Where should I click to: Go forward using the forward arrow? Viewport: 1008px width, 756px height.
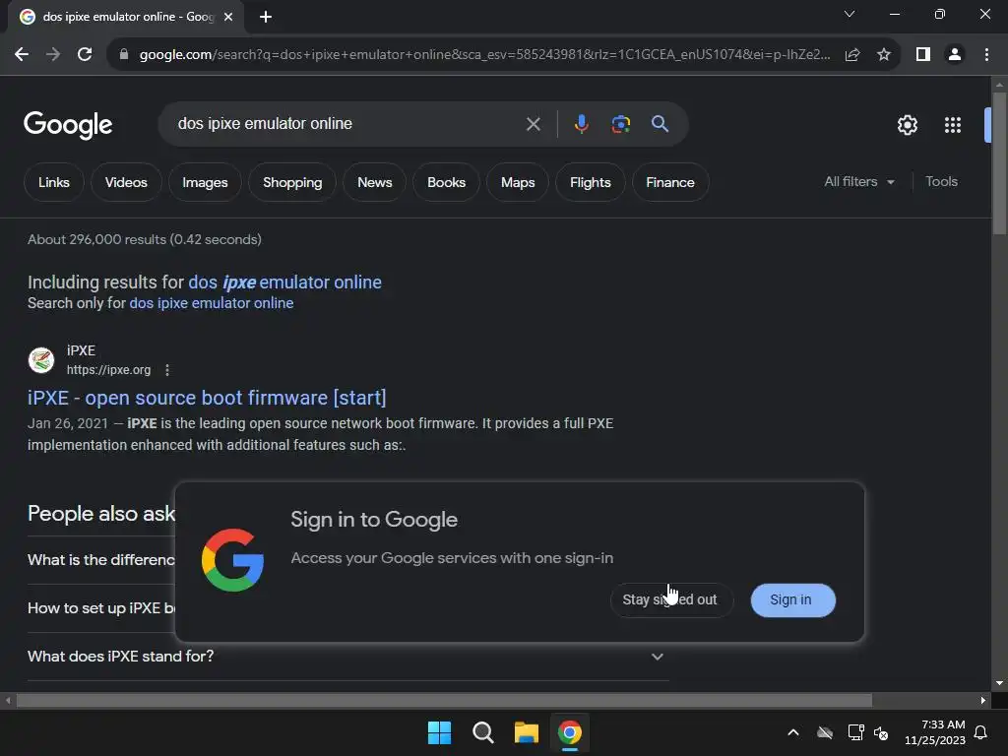(53, 55)
